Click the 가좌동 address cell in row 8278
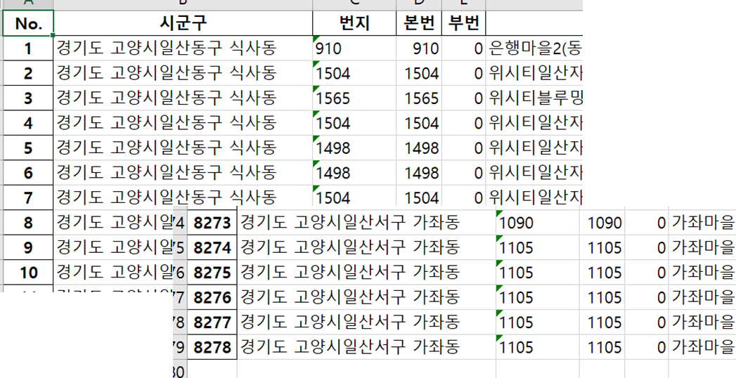This screenshot has height=378, width=736. point(366,347)
